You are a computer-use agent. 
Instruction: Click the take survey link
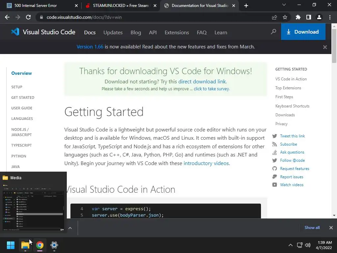pos(212,89)
